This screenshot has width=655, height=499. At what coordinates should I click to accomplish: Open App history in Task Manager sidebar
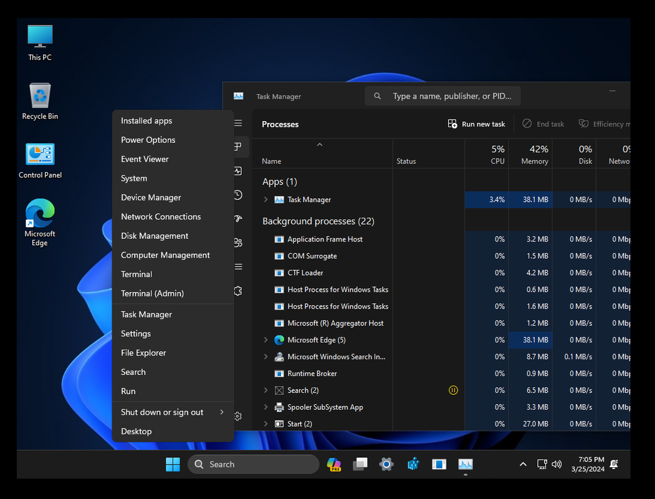click(x=238, y=195)
